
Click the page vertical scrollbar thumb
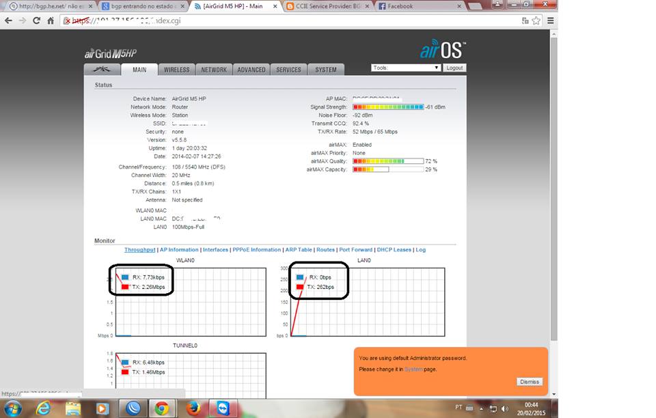(x=554, y=188)
